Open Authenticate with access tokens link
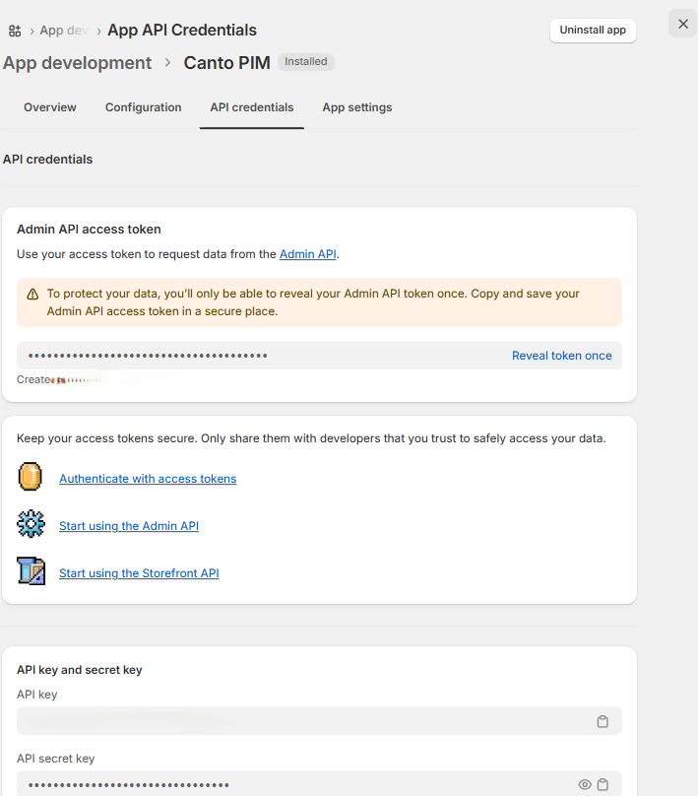The image size is (698, 796). 148,479
